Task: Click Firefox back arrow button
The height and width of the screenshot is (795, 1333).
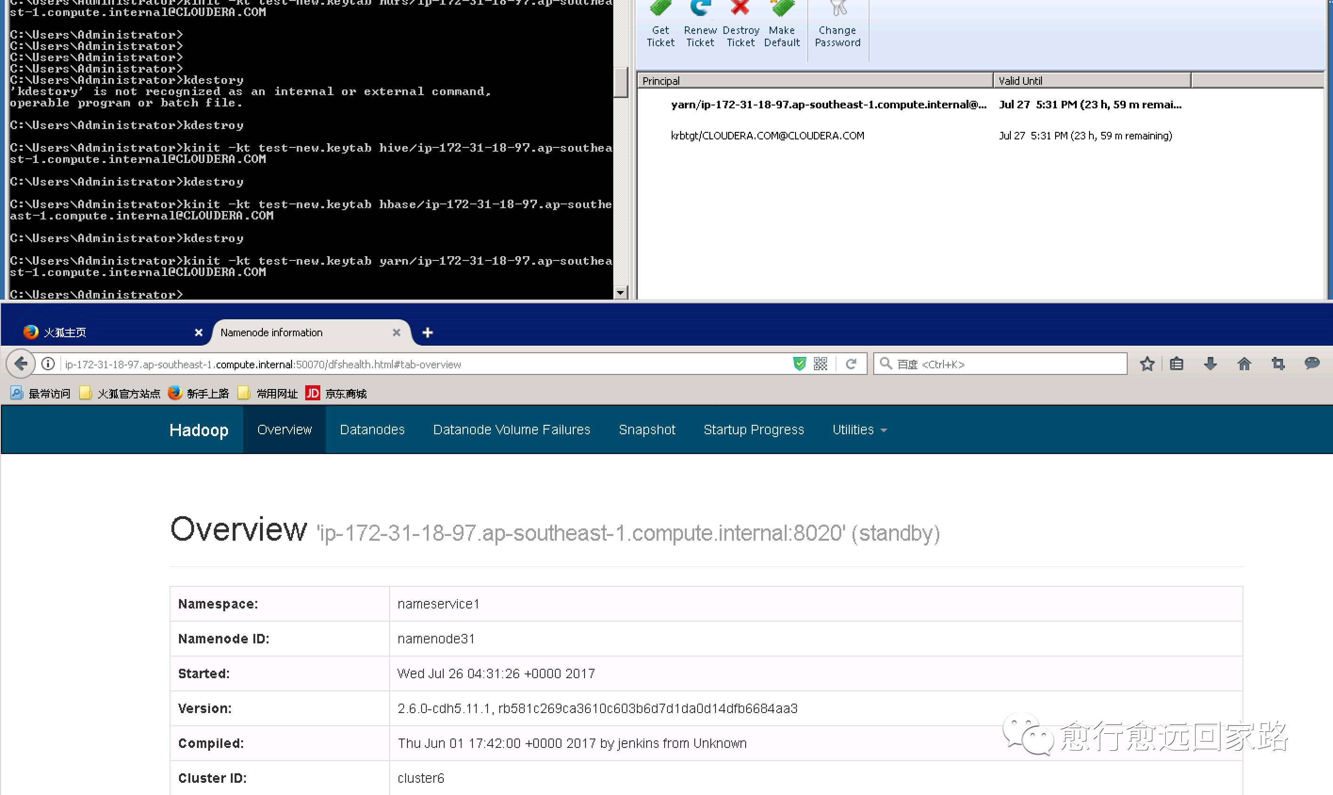Action: coord(21,364)
